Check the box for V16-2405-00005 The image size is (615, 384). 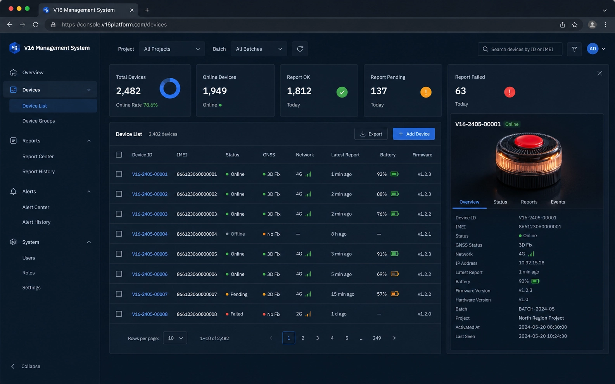click(x=119, y=254)
